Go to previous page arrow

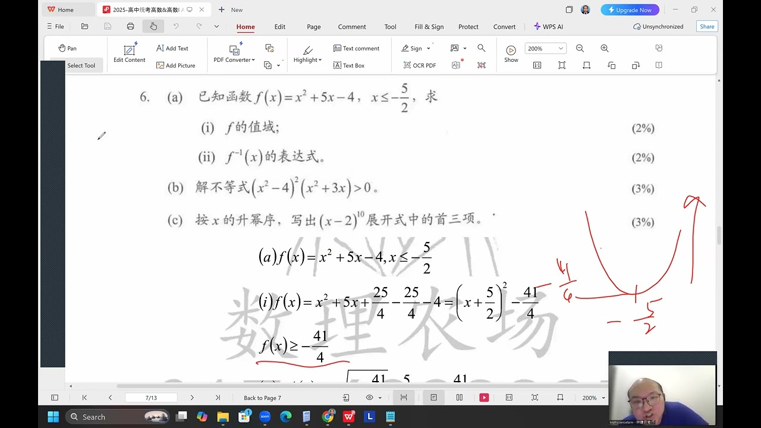(x=110, y=398)
